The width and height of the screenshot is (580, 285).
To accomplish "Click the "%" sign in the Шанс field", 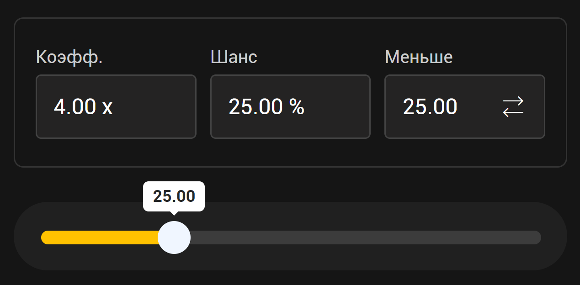I will 297,107.
